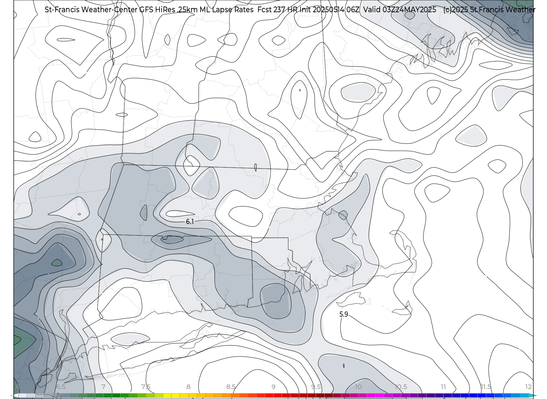Click the dark green segment of the color bar
Viewport: 547px width, 399px height.
[116, 396]
